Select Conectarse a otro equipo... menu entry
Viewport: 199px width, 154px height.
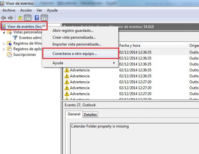coord(80,53)
